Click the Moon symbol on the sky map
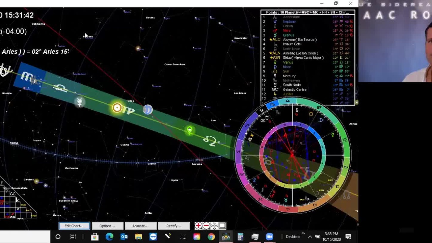The height and width of the screenshot is (243, 432). click(147, 109)
